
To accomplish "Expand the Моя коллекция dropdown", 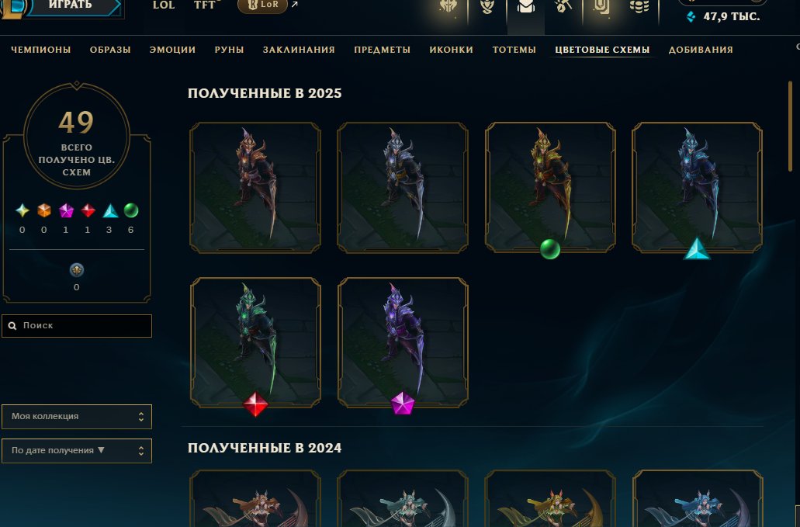I will (x=77, y=416).
